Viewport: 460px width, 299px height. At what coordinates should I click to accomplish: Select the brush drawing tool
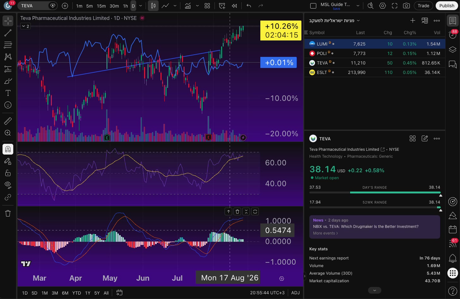(8, 81)
